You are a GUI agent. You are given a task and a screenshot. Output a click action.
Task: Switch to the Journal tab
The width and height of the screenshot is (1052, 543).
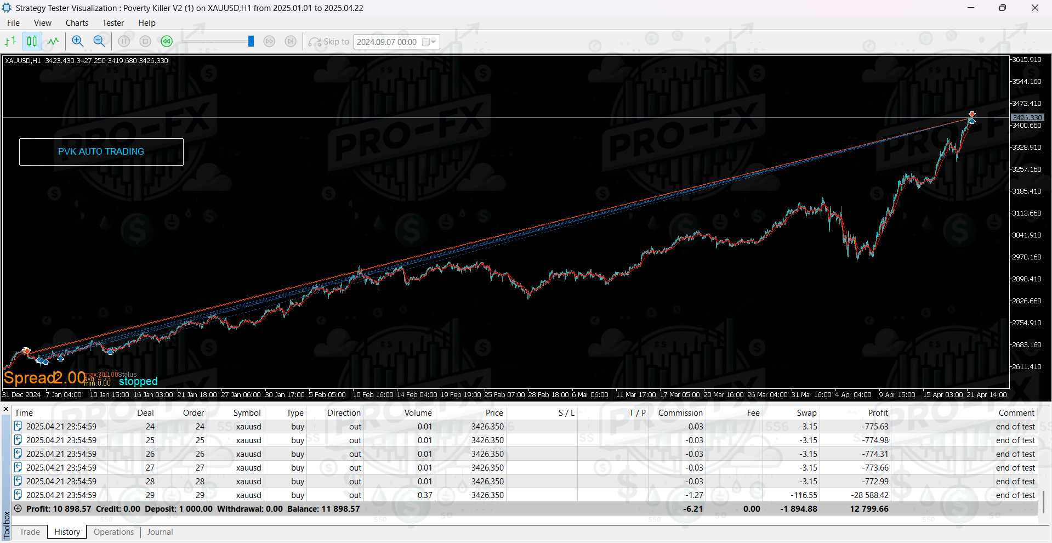click(160, 531)
